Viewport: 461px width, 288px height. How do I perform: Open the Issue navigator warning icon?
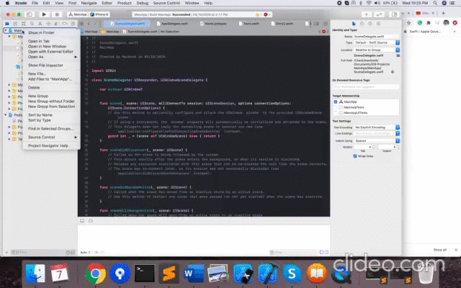[x=40, y=24]
